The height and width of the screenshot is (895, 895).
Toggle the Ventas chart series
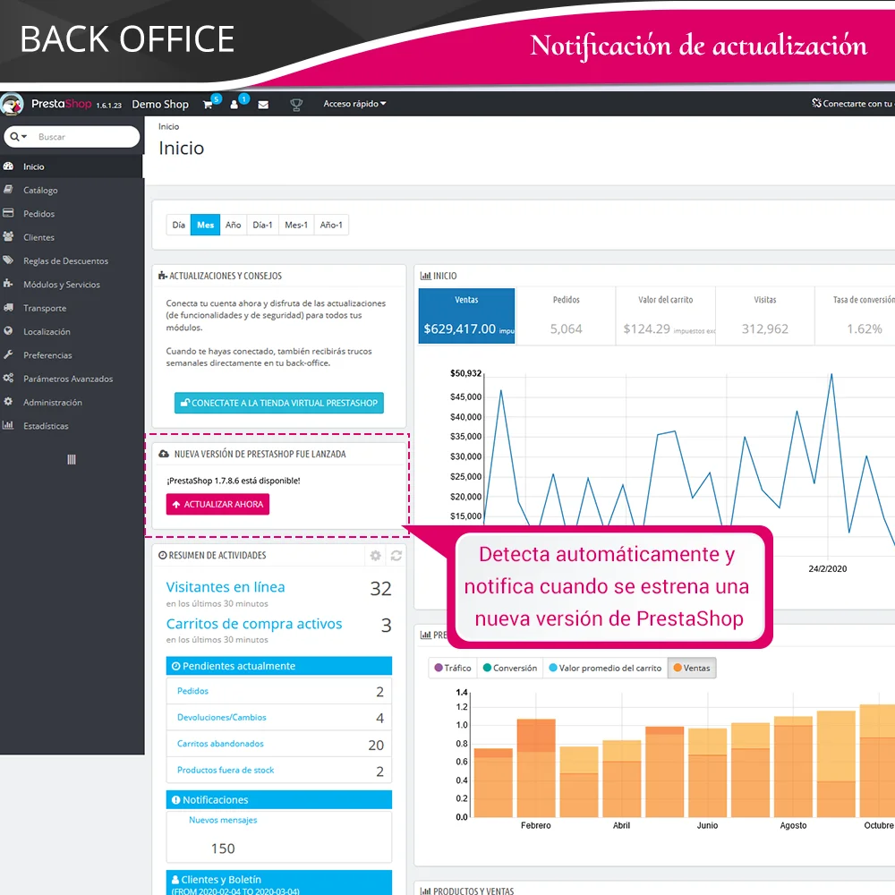(691, 669)
